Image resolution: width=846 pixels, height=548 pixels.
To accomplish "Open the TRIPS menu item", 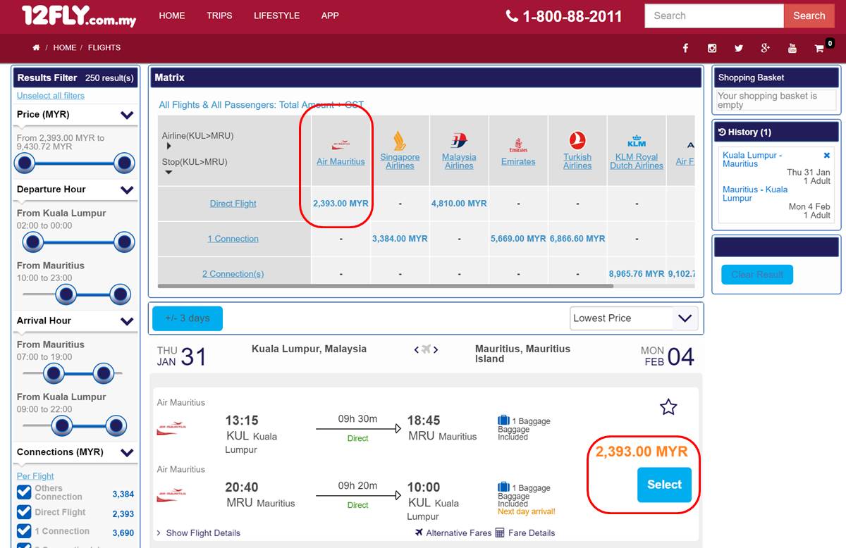I will 219,15.
